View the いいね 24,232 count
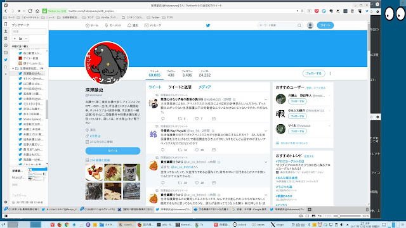 click(204, 73)
